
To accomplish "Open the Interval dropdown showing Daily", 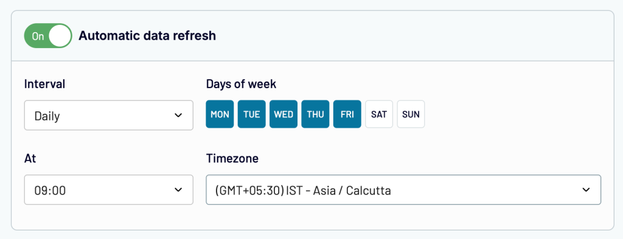I will click(108, 115).
